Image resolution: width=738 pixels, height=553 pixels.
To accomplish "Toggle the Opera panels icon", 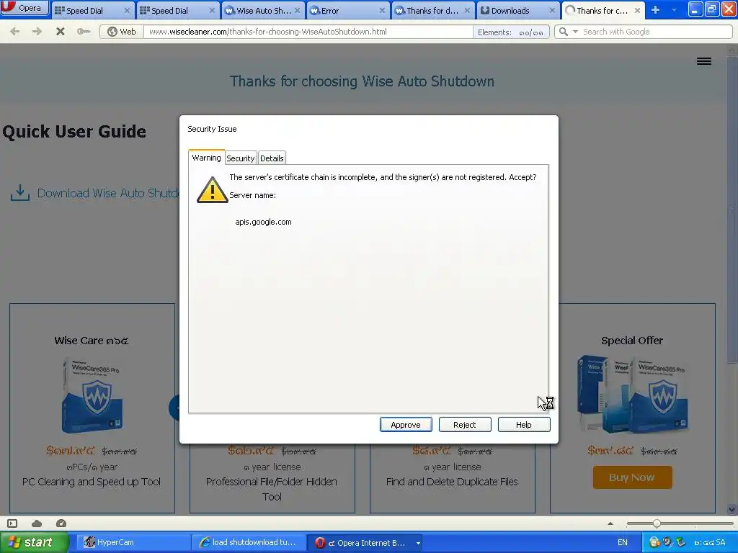I will click(x=12, y=523).
